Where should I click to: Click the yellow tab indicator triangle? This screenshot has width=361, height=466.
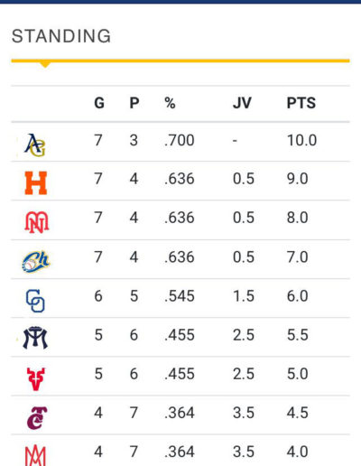coord(45,64)
